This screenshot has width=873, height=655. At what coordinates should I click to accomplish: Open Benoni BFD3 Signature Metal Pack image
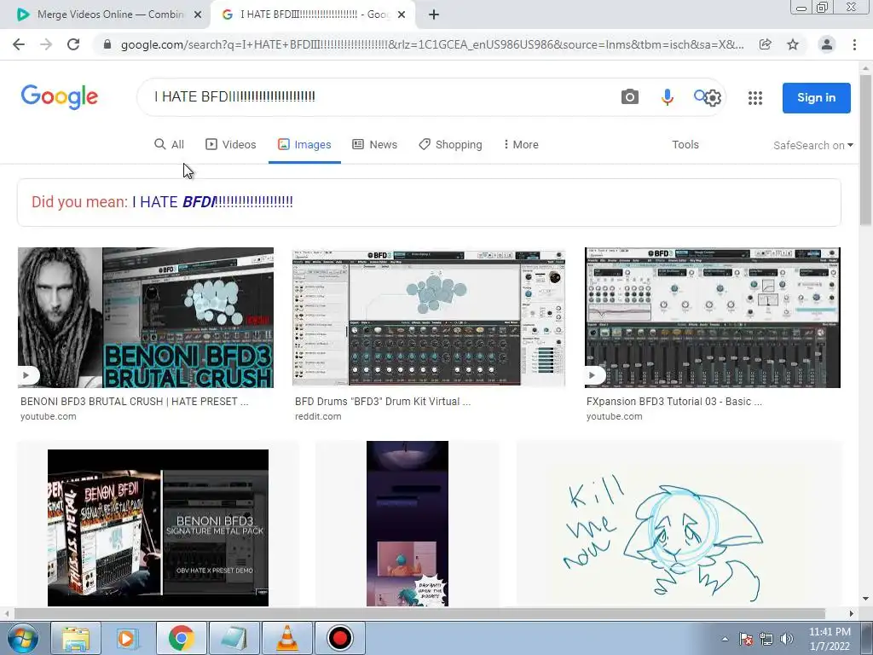(x=158, y=527)
